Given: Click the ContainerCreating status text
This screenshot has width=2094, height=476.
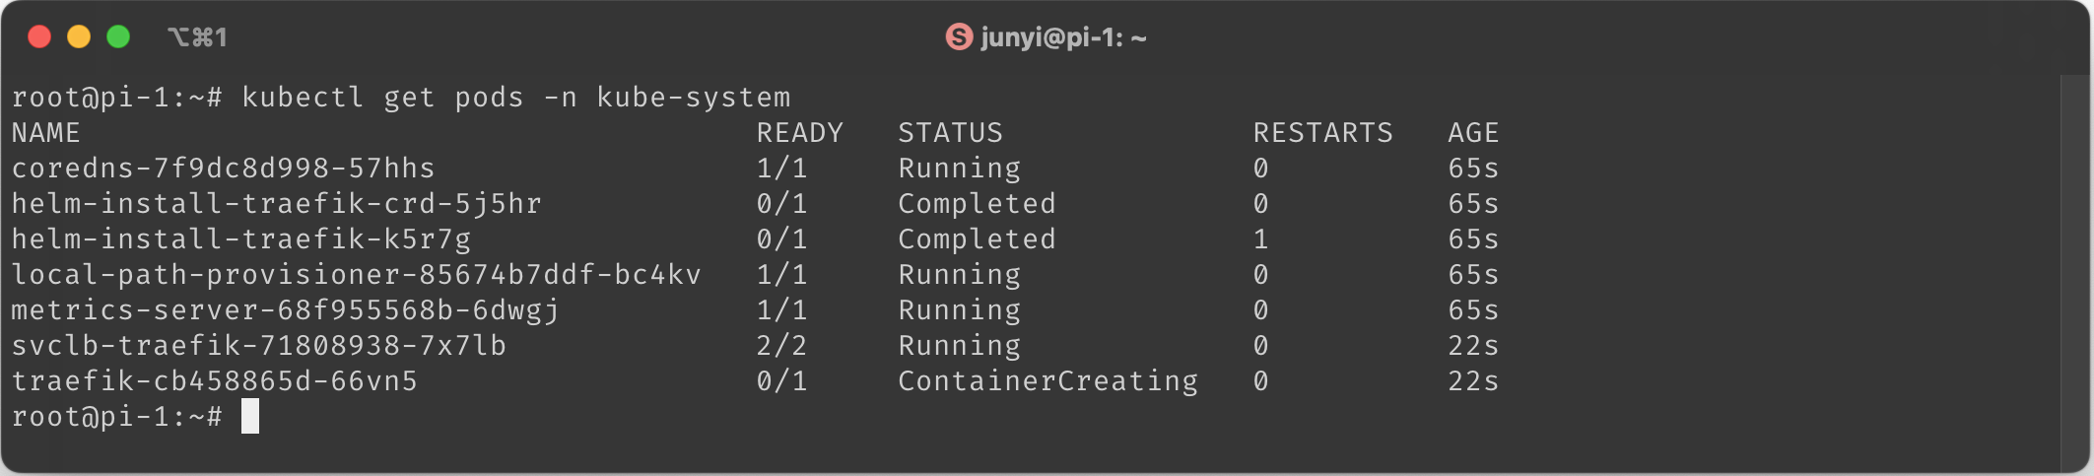Looking at the screenshot, I should click(x=1047, y=380).
